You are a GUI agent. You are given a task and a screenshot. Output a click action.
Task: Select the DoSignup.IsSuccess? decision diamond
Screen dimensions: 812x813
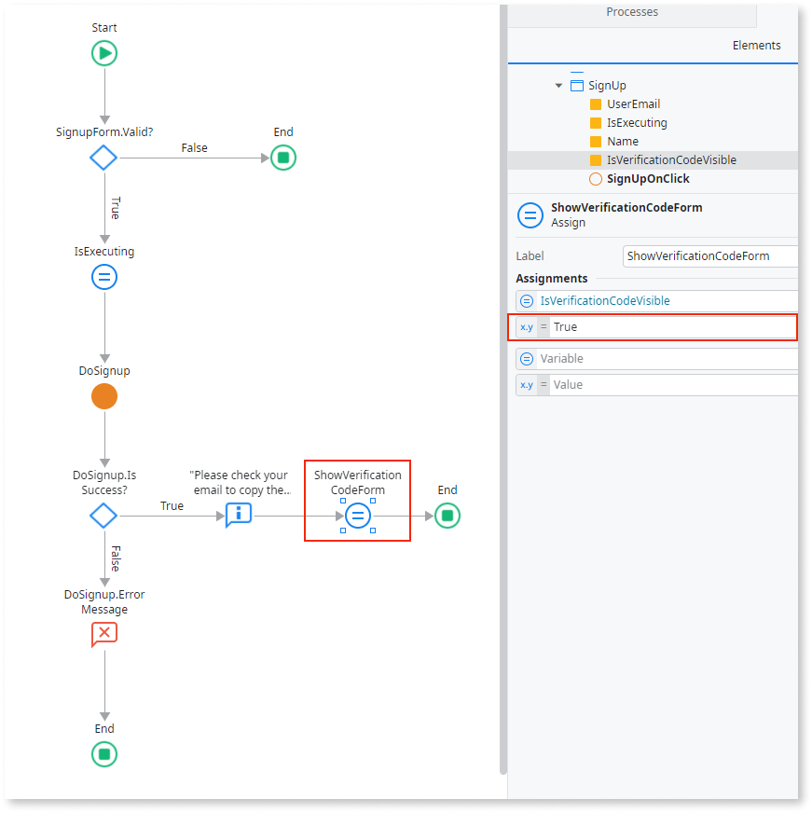click(x=103, y=516)
